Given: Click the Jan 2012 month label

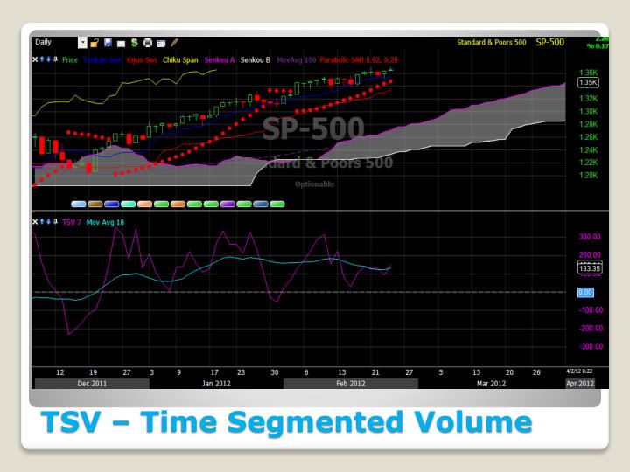Looking at the screenshot, I should [x=216, y=384].
